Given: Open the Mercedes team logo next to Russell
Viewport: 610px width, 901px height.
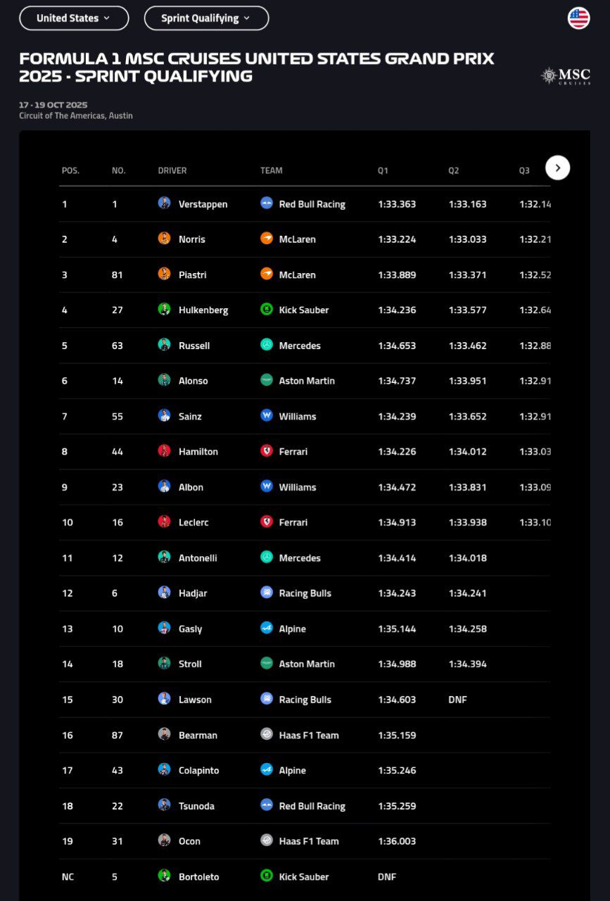Looking at the screenshot, I should pyautogui.click(x=267, y=345).
